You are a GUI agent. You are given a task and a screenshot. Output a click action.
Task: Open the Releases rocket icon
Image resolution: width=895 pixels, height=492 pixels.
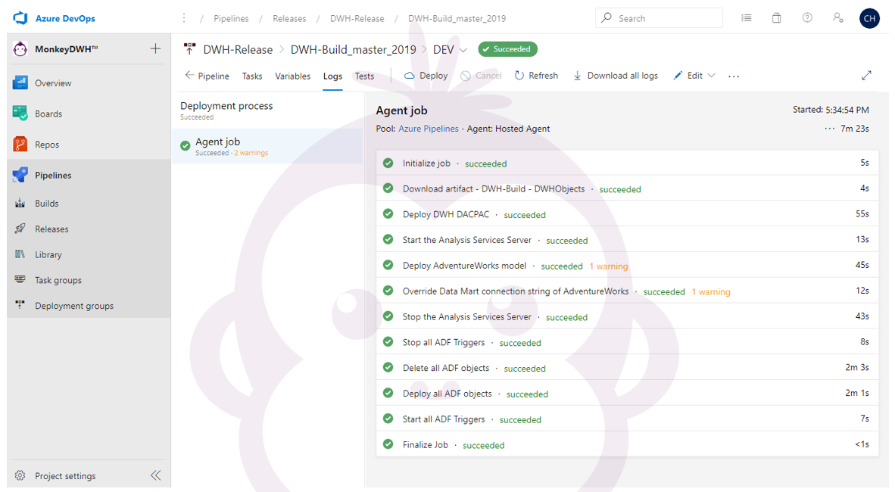tap(20, 229)
